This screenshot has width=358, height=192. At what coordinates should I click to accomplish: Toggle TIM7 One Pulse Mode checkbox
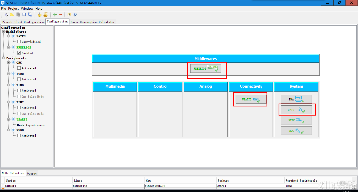(19, 114)
